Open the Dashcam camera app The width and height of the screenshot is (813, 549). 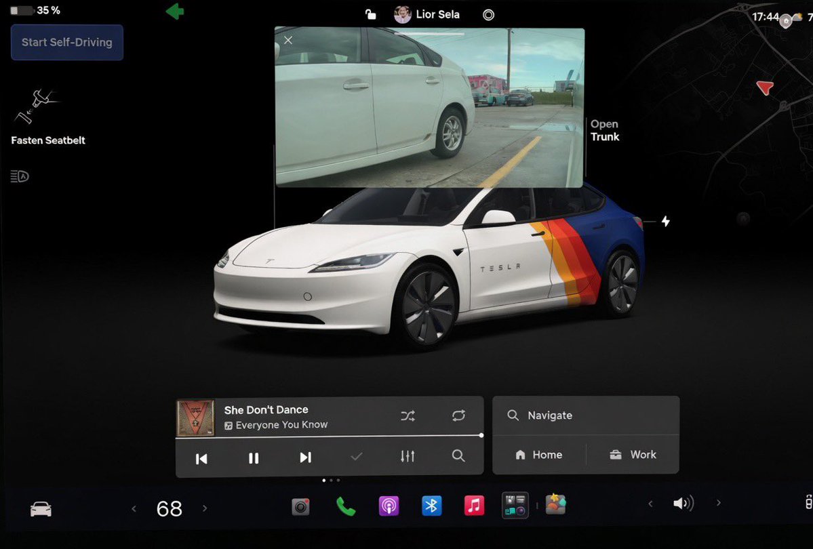300,506
